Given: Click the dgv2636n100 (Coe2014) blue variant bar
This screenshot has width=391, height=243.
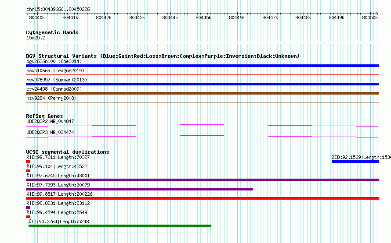Looking at the screenshot, I should coord(202,66).
